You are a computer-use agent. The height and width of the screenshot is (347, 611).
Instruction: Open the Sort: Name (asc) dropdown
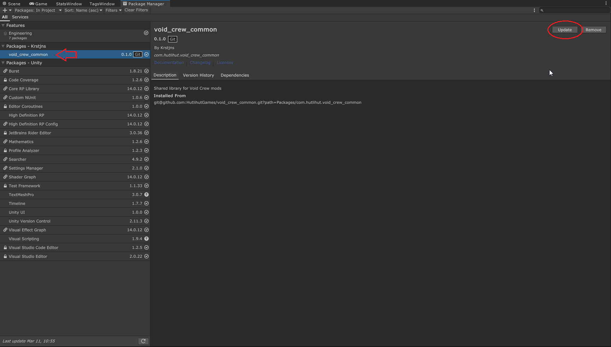[x=83, y=10]
